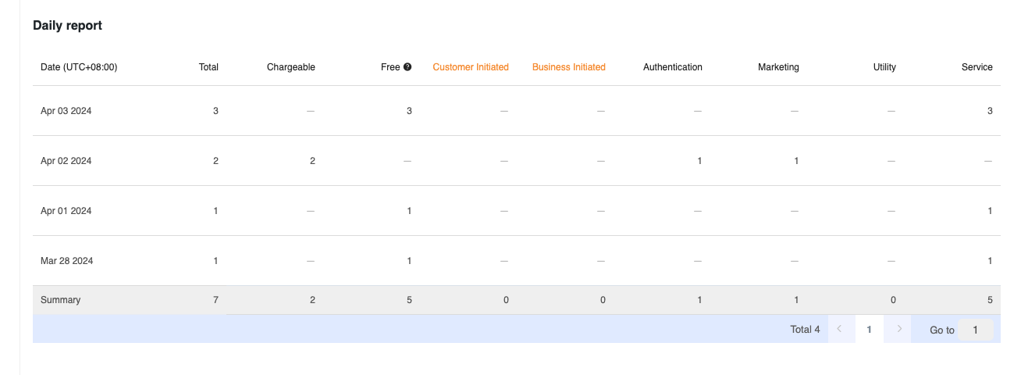Click the Utility column header

tap(884, 67)
